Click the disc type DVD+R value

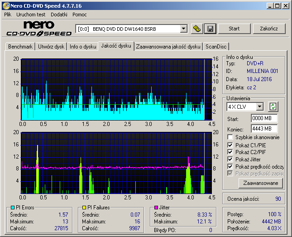pos(255,63)
